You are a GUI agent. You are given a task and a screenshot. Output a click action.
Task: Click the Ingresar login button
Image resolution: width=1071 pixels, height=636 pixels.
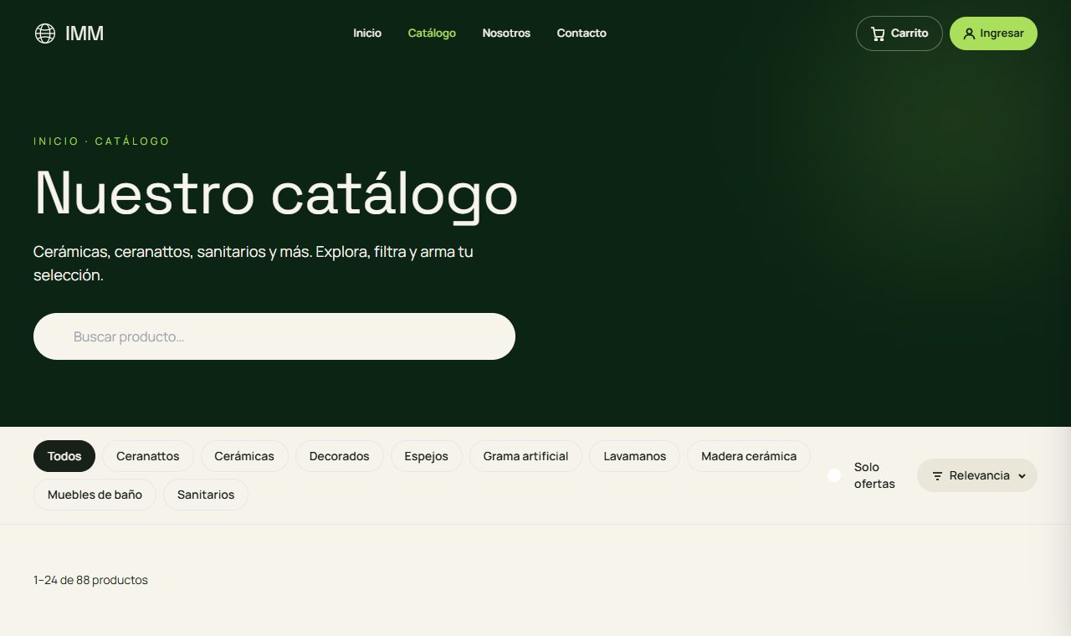click(x=993, y=33)
